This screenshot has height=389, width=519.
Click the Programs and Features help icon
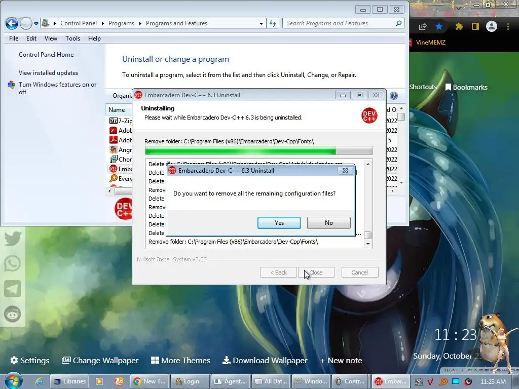[393, 96]
